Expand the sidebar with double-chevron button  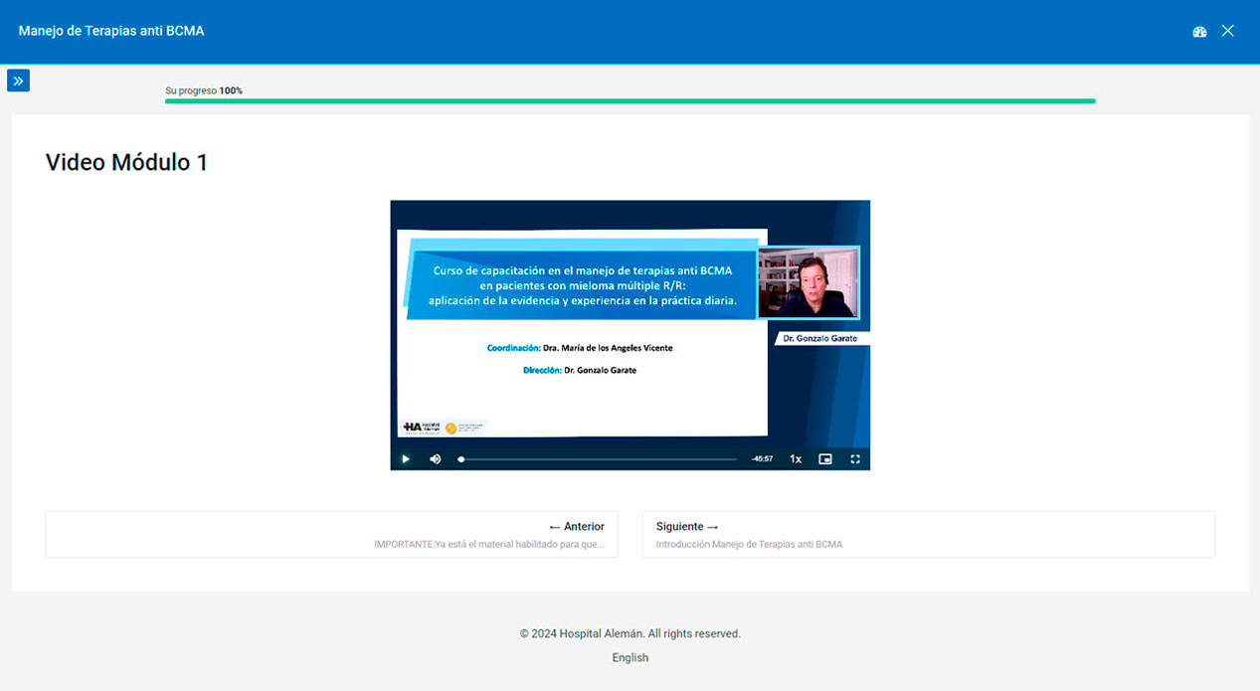coord(18,81)
